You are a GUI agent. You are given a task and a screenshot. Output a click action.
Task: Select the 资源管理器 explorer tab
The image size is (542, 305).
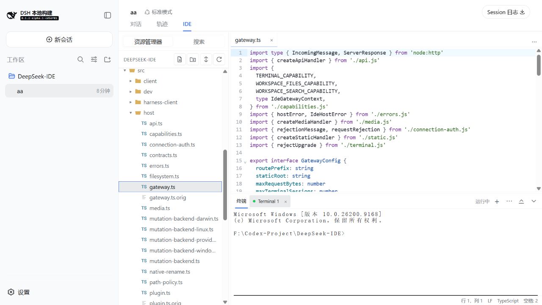[x=148, y=42]
